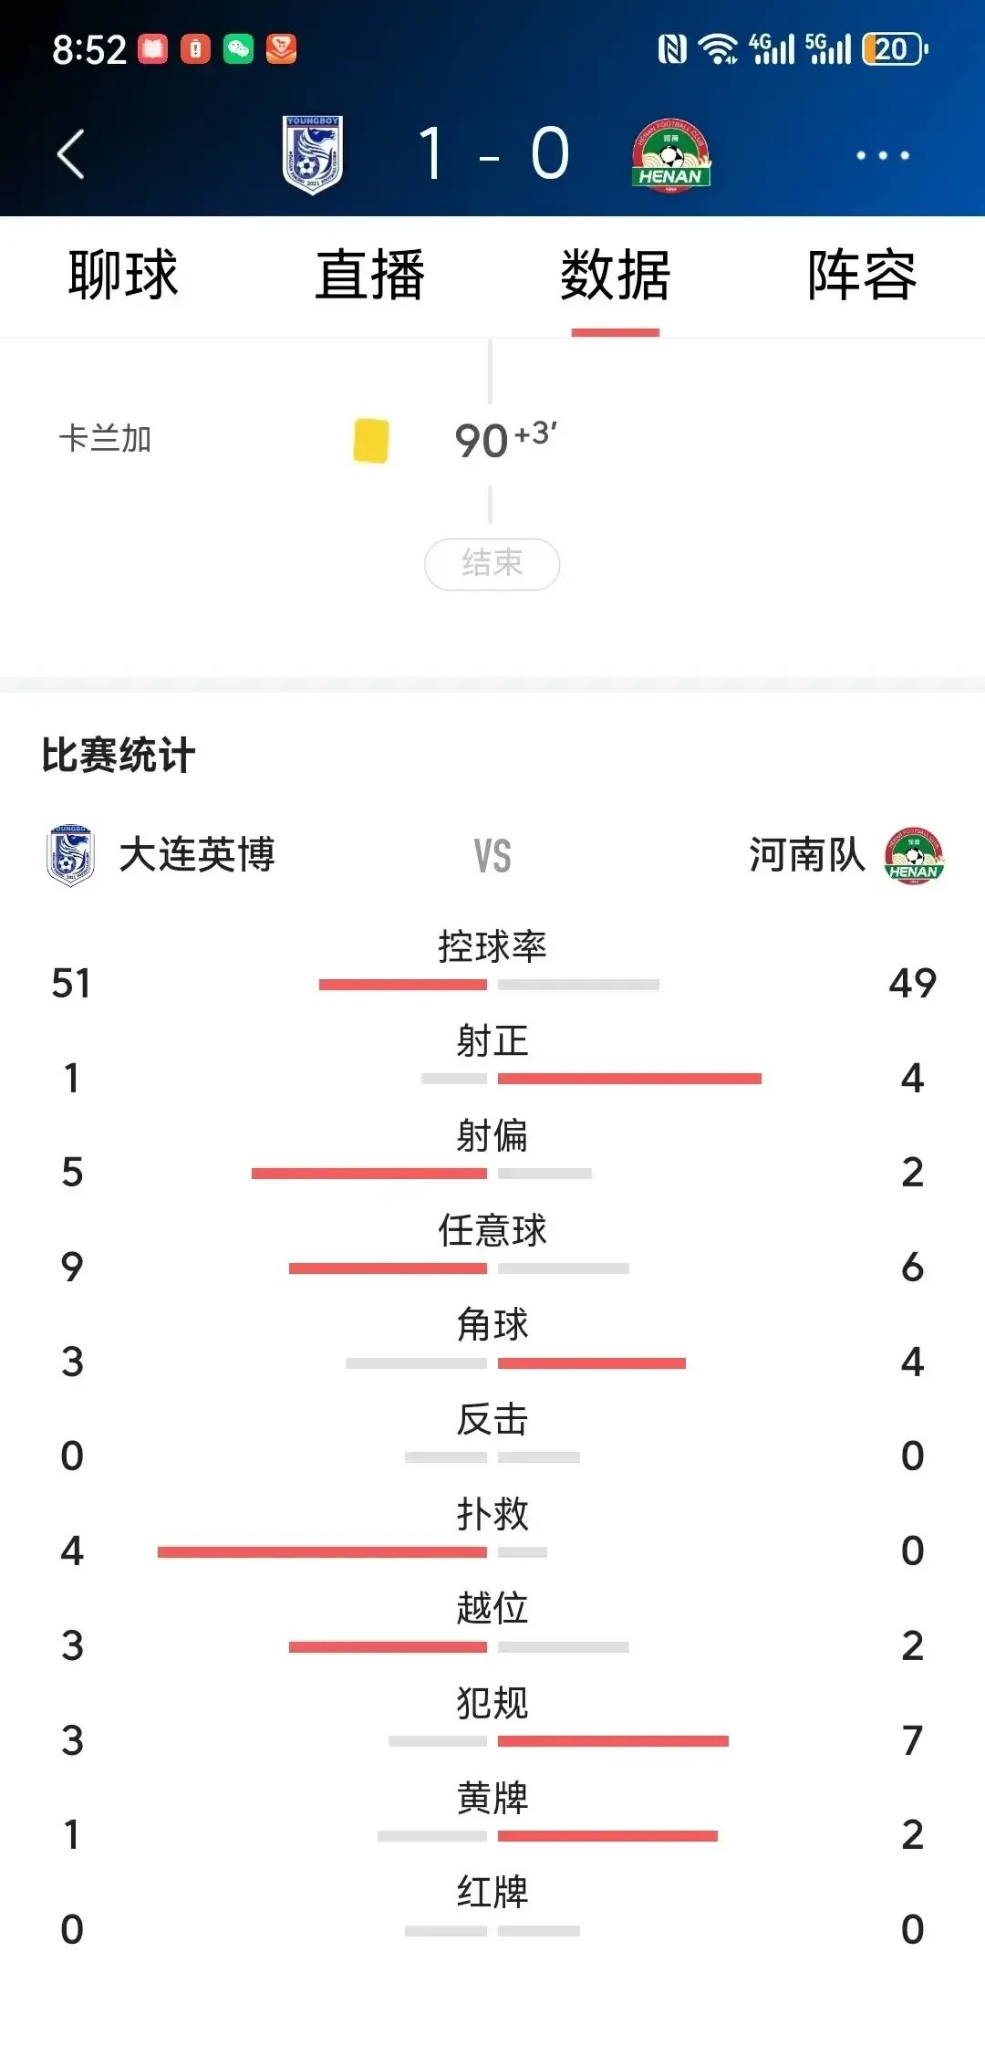This screenshot has height=2067, width=985.
Task: Tap Dalian Yingbo badge in 比赛统计 section
Action: point(70,856)
